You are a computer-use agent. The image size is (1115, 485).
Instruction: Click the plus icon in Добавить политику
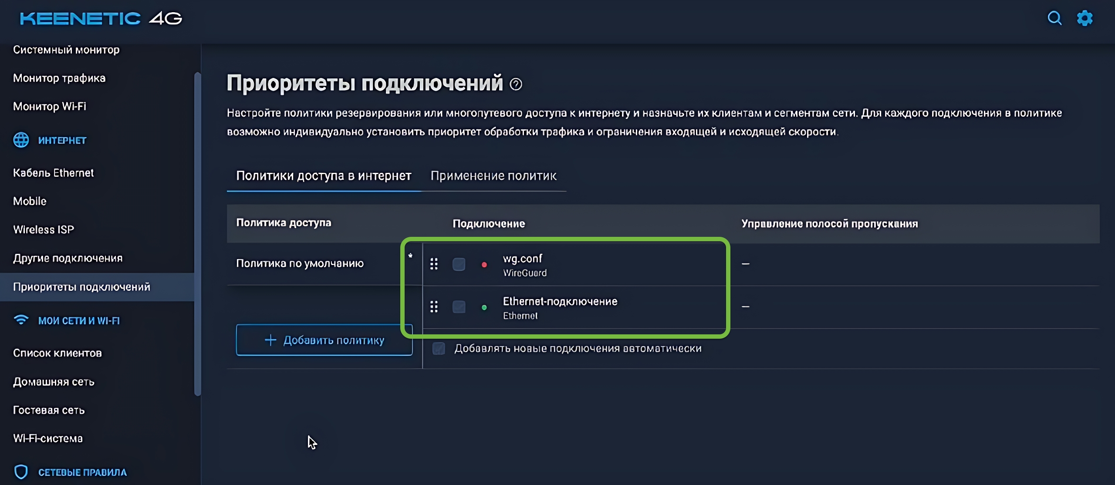click(x=270, y=340)
